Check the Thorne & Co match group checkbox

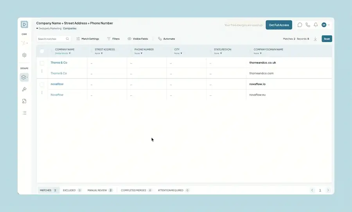point(42,63)
